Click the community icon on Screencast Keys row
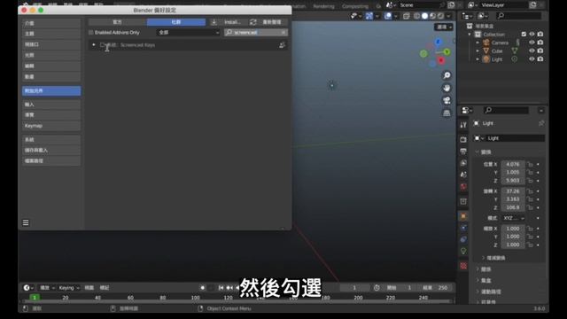Viewport: 567px width, 319px height. tap(282, 45)
